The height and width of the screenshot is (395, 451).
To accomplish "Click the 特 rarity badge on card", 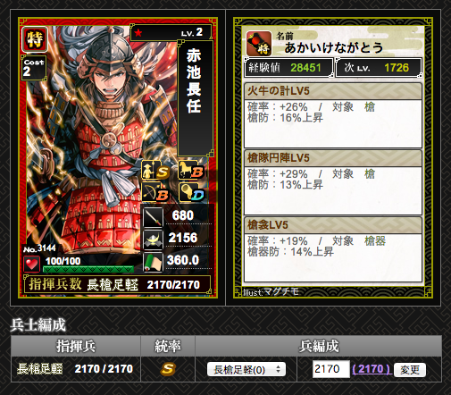I will click(35, 39).
